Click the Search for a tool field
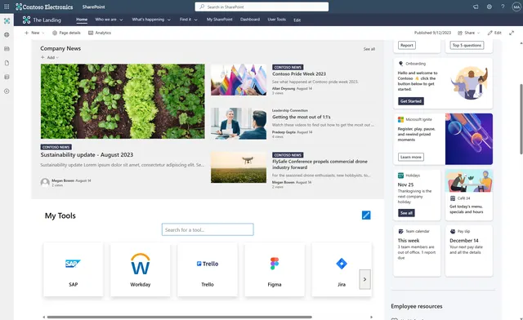Viewport: 523px width, 320px height. (208, 229)
